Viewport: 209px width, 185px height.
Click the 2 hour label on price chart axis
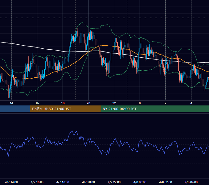coord(166,103)
